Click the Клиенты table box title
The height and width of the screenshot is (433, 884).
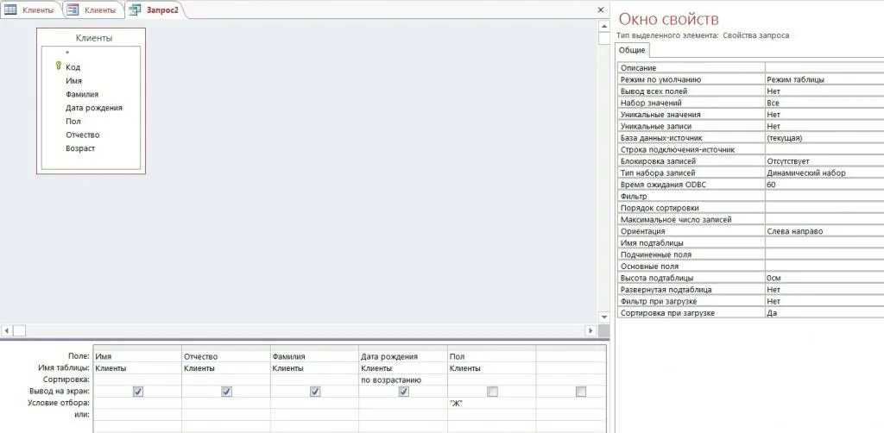(93, 38)
